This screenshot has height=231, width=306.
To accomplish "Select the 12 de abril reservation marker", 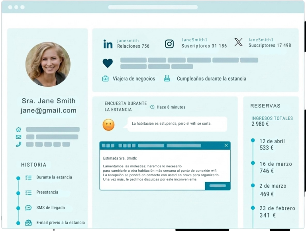I will click(253, 140).
